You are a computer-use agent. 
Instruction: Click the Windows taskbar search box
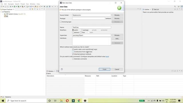(x=26, y=101)
